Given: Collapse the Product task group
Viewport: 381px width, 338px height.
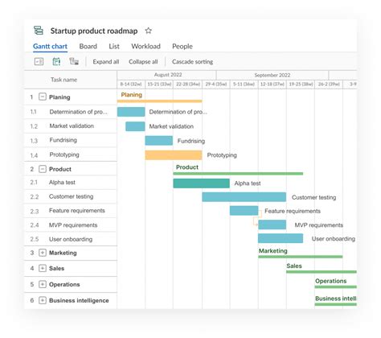Looking at the screenshot, I should (43, 169).
